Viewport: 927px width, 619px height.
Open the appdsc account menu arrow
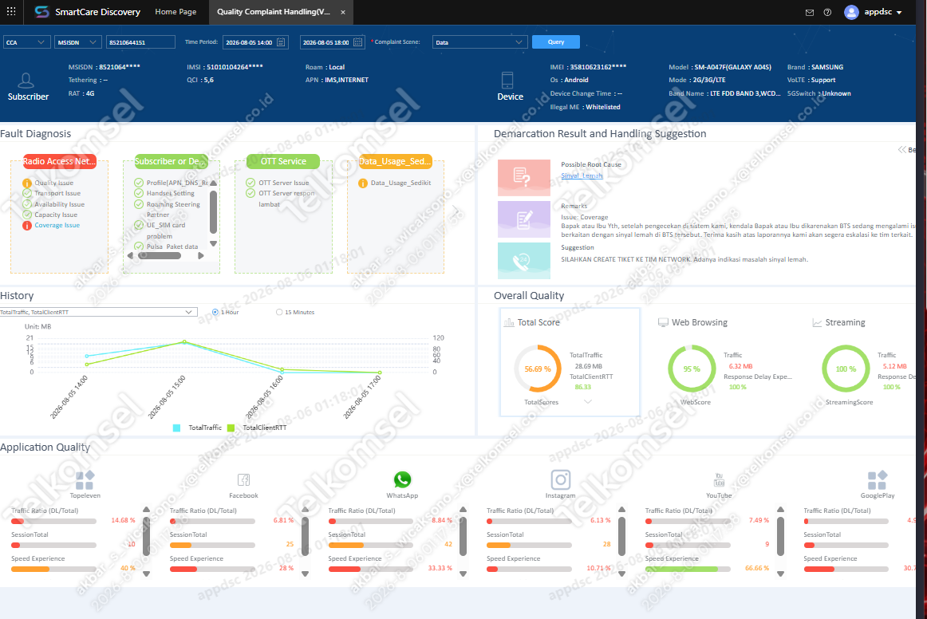[899, 13]
